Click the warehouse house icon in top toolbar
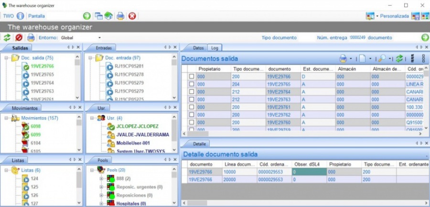430x207 pixels. point(108,16)
